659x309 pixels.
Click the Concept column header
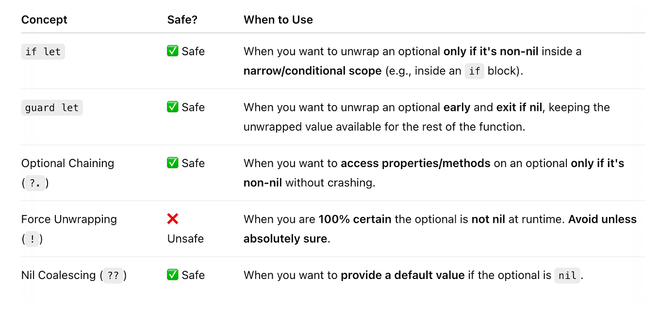[x=44, y=20]
